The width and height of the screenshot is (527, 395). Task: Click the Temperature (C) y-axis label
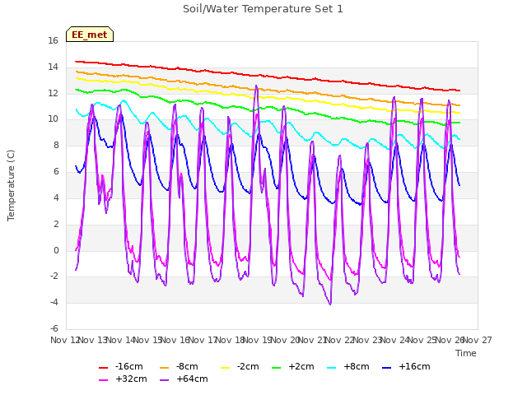11,185
